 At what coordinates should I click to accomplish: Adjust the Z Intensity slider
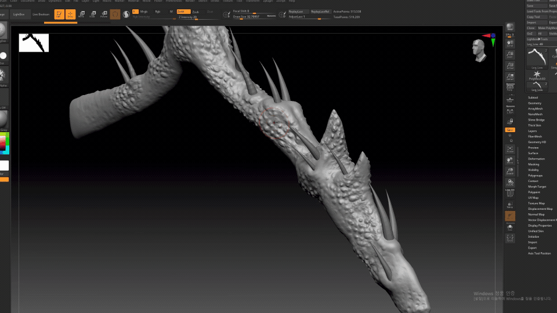point(187,17)
